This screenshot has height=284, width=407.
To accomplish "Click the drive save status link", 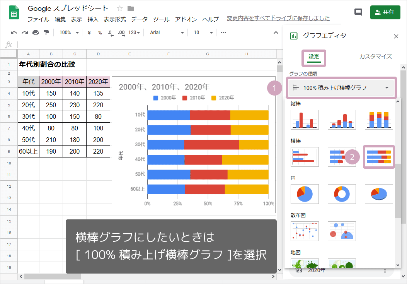I will 278,18.
